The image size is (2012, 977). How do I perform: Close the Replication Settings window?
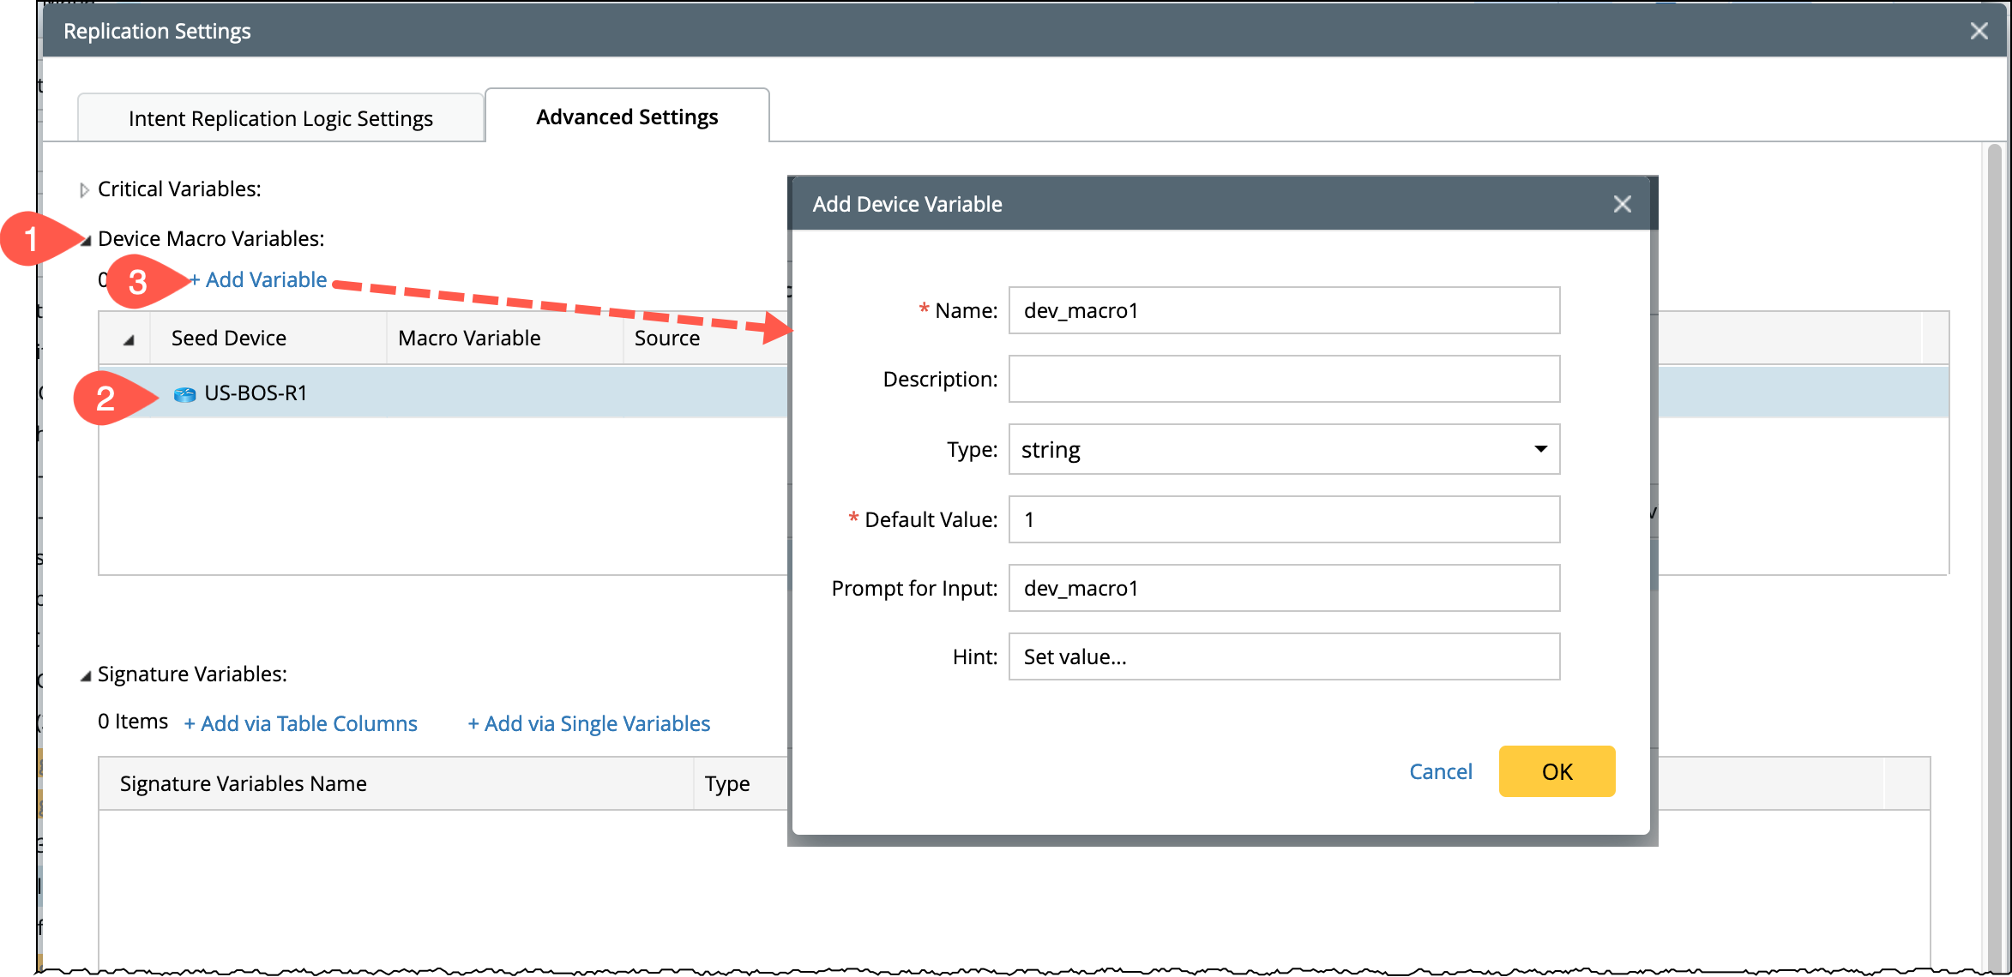[1979, 31]
